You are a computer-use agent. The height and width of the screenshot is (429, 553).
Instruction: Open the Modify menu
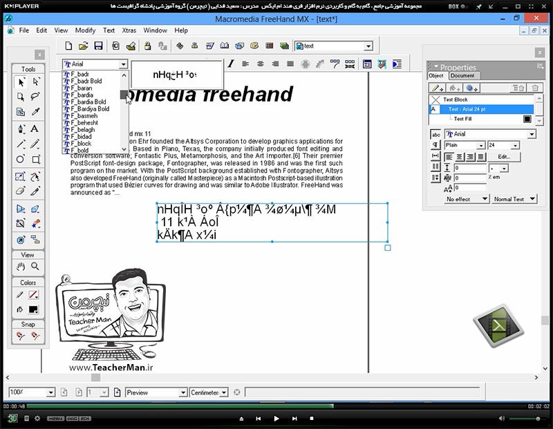pos(85,30)
